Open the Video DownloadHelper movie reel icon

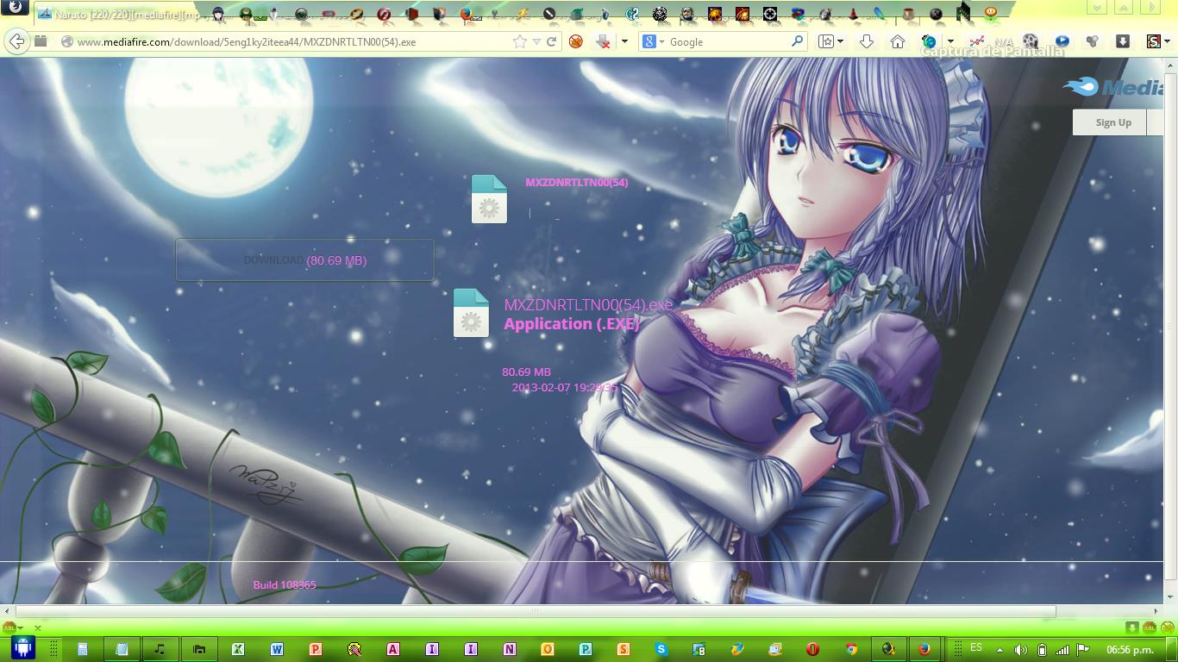coord(1030,41)
